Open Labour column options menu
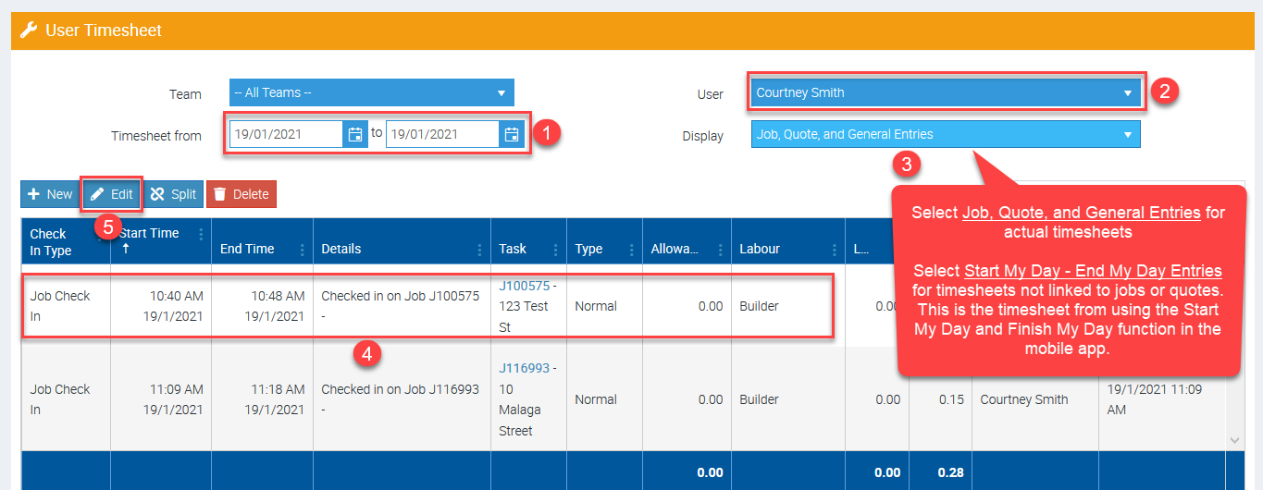1263x490 pixels. click(833, 250)
